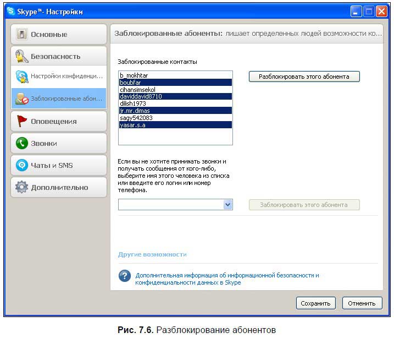Click the Безопасность padlock icon
394x338 pixels.
coord(22,56)
